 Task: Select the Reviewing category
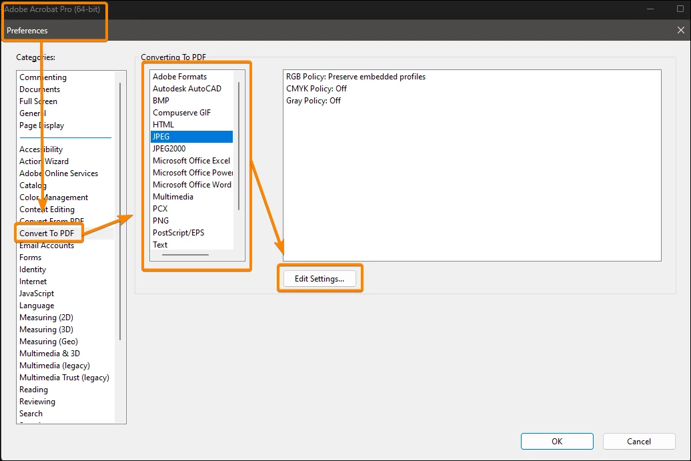coord(37,402)
